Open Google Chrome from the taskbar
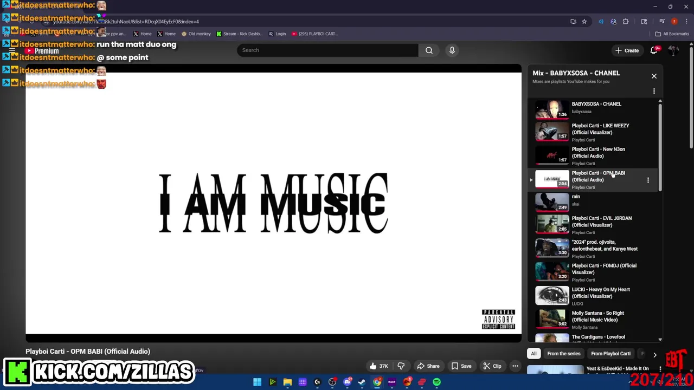Screen dimensions: 694x390 pos(377,382)
